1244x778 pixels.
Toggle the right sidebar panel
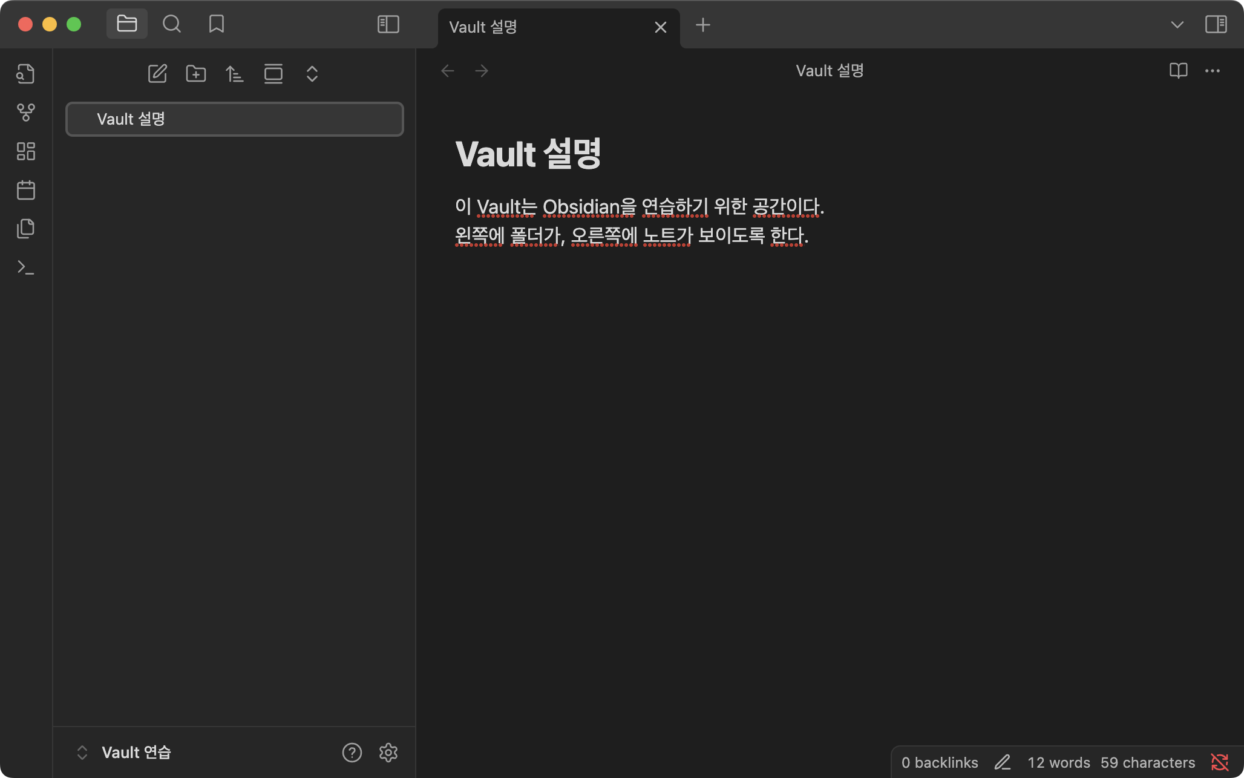pos(1216,25)
